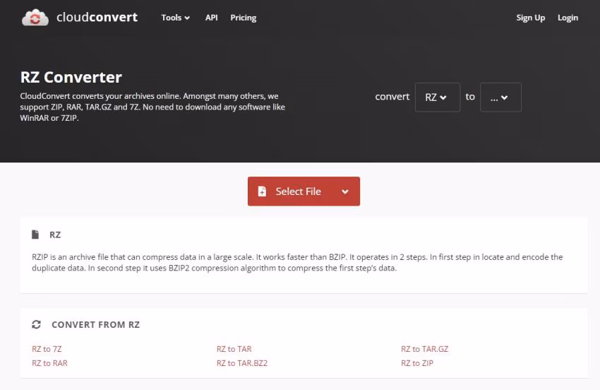Click the CloudConvert intro description paragraph
Screen dimensions: 600x390
pyautogui.click(x=152, y=107)
